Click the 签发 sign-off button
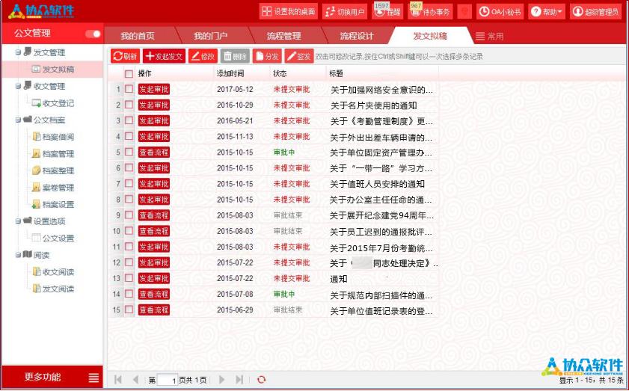This screenshot has height=391, width=629. (x=299, y=56)
